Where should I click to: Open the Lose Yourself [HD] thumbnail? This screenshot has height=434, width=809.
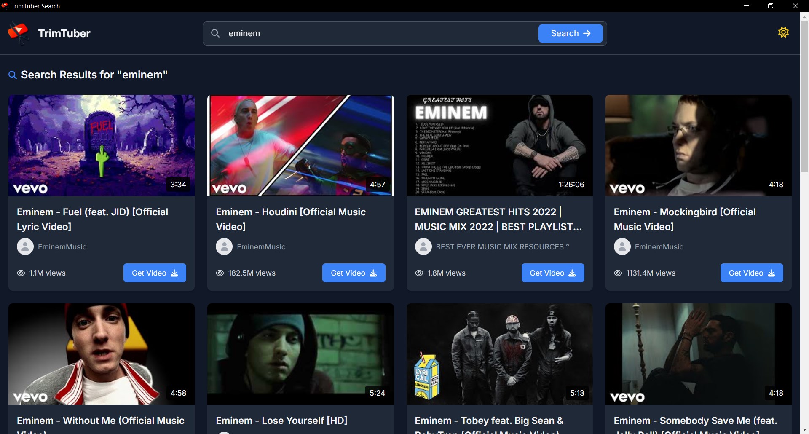(x=300, y=354)
